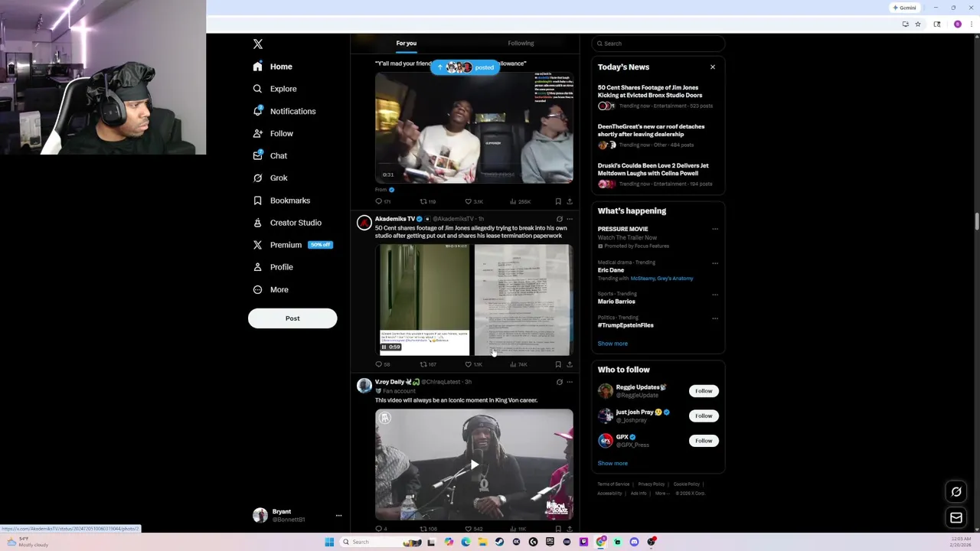This screenshot has width=980, height=551.
Task: Bookmark the top post with 255K views
Action: coord(558,201)
